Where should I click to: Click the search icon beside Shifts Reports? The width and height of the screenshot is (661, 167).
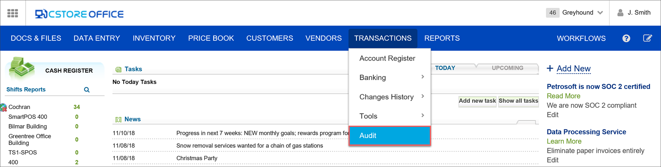point(87,90)
